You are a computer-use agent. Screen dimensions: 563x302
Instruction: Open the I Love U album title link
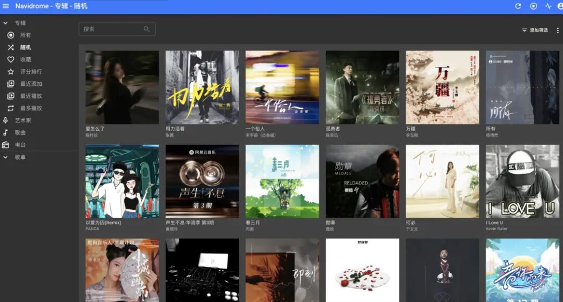(x=495, y=222)
